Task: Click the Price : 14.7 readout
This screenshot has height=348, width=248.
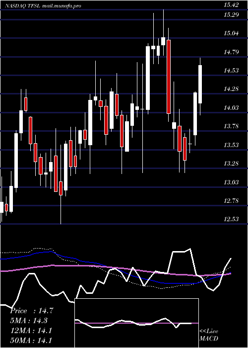Action: (32, 311)
